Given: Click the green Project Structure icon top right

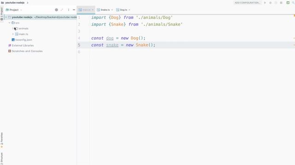Looking at the screenshot, I should pyautogui.click(x=288, y=3).
